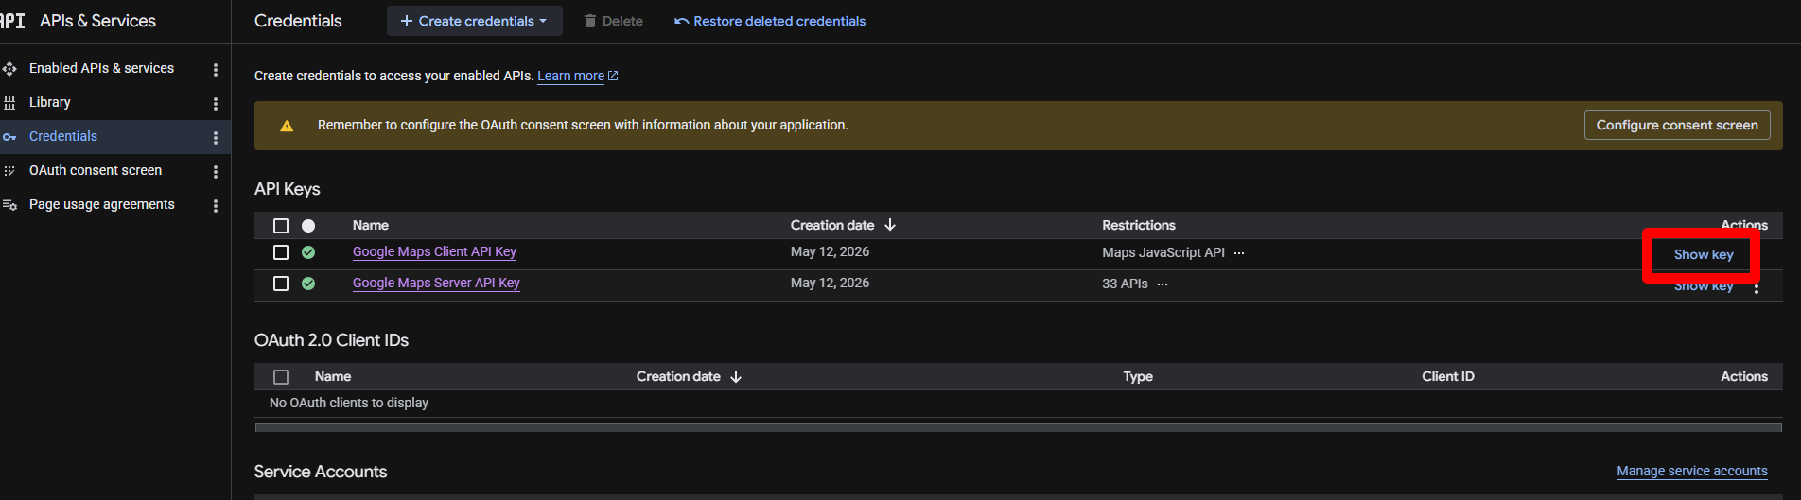Click the 'OAuth 2.0 Client IDs' heading
The width and height of the screenshot is (1801, 500).
331,340
